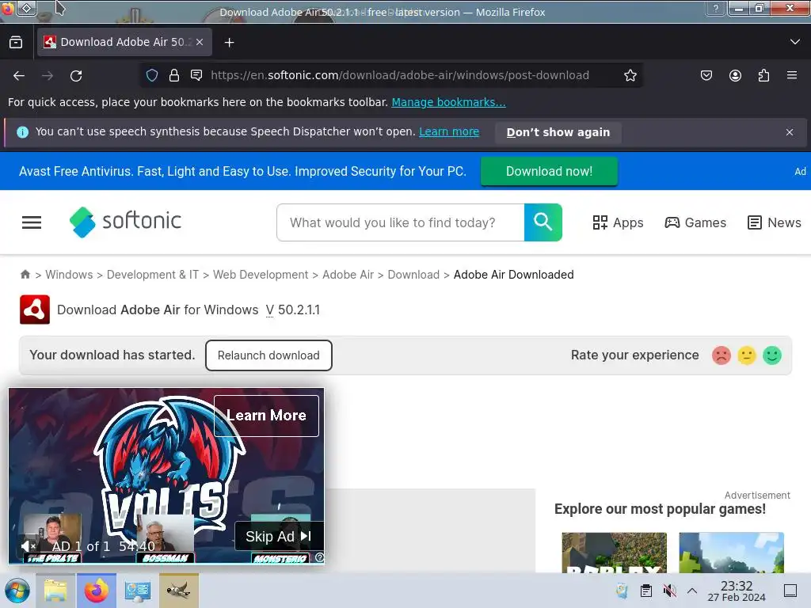The width and height of the screenshot is (811, 608).
Task: Click the show desktop button
Action: pos(790,591)
